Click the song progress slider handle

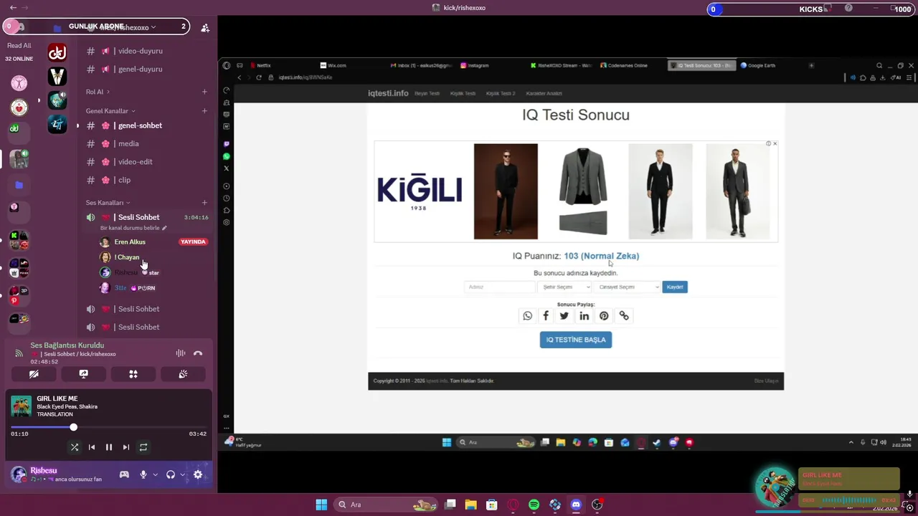tap(73, 427)
